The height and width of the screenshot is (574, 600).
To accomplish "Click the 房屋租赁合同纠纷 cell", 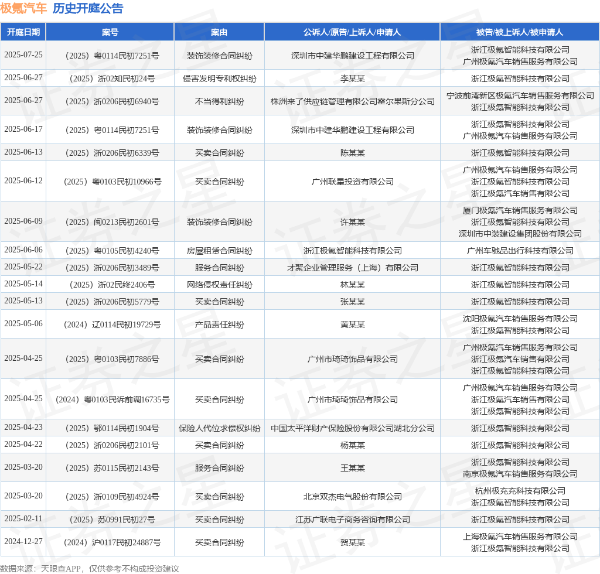I will click(x=219, y=251).
